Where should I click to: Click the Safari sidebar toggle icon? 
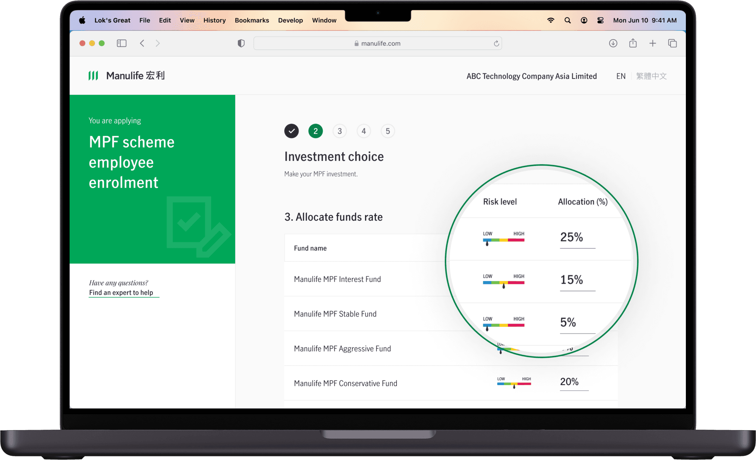point(121,44)
